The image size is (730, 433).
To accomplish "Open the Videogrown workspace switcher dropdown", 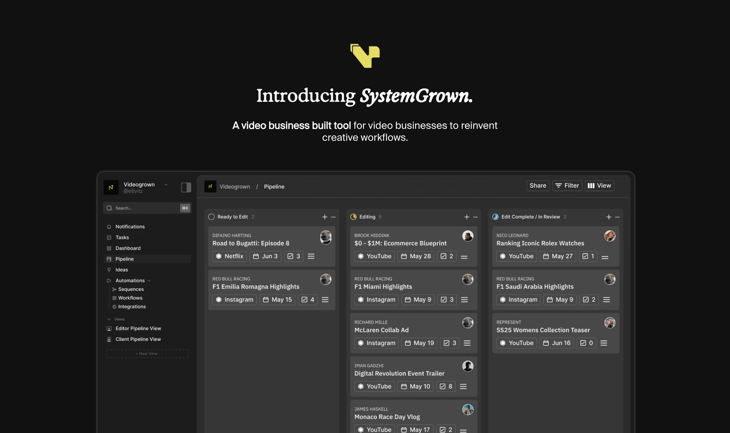I will coord(166,185).
